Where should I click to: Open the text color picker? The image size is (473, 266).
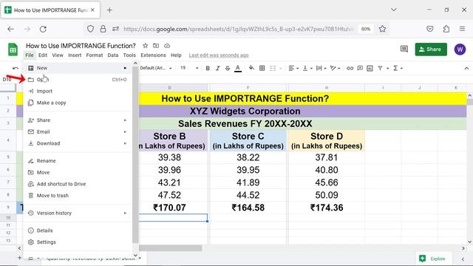(238, 68)
